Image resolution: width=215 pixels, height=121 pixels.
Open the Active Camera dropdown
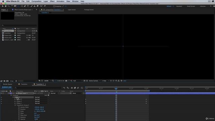click(x=95, y=81)
